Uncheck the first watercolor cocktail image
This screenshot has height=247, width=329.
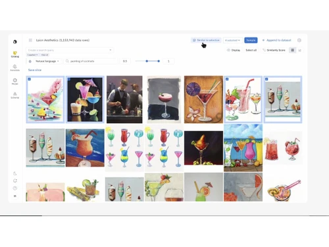pyautogui.click(x=30, y=79)
